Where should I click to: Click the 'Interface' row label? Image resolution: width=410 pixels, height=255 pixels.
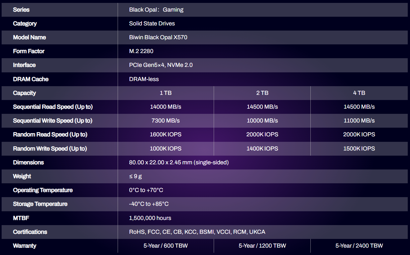tap(24, 65)
